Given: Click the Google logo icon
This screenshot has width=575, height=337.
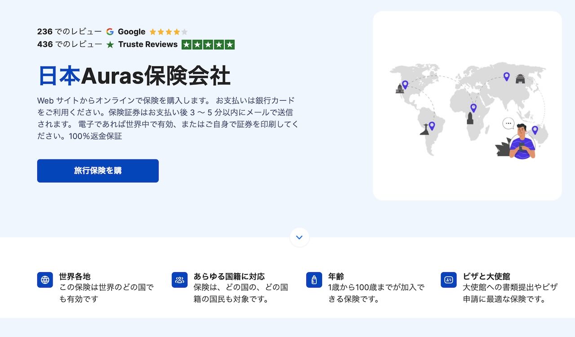Looking at the screenshot, I should point(110,32).
